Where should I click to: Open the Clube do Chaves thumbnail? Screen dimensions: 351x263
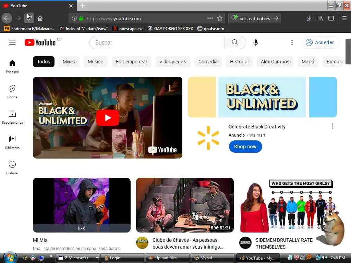[x=185, y=205]
